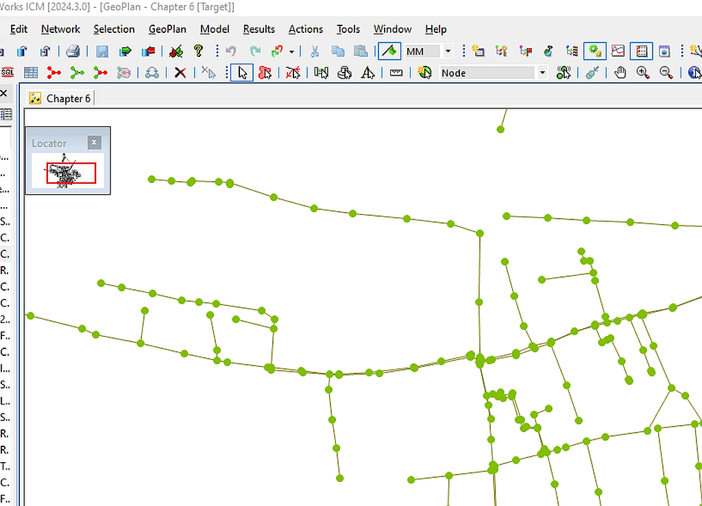Click the new object creation icon beside Node

[x=424, y=73]
